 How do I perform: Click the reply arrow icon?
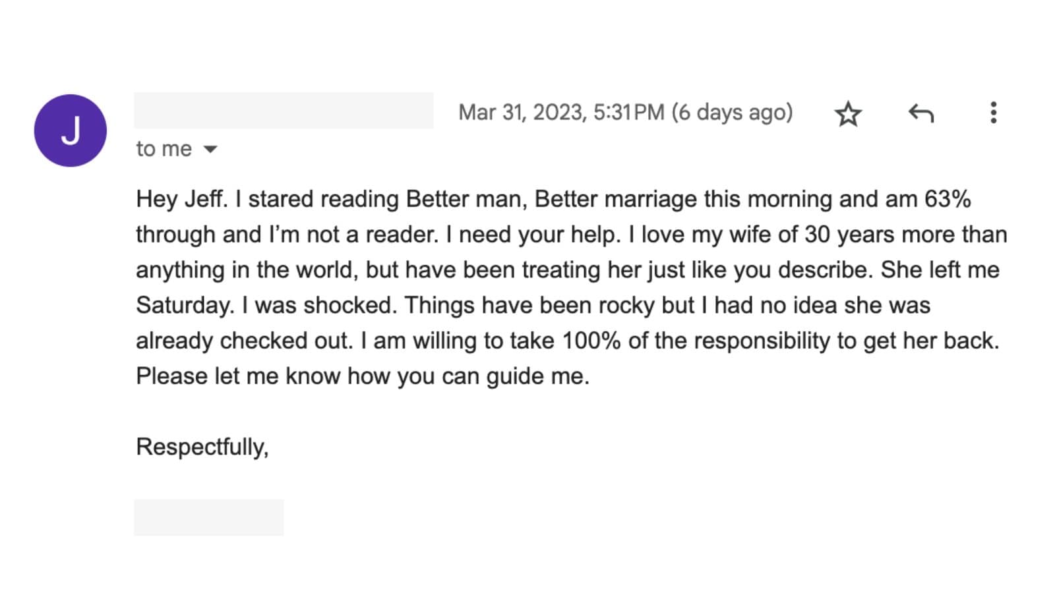tap(920, 113)
